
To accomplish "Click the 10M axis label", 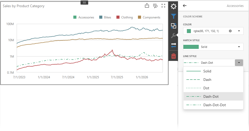I will pyautogui.click(x=11, y=40).
